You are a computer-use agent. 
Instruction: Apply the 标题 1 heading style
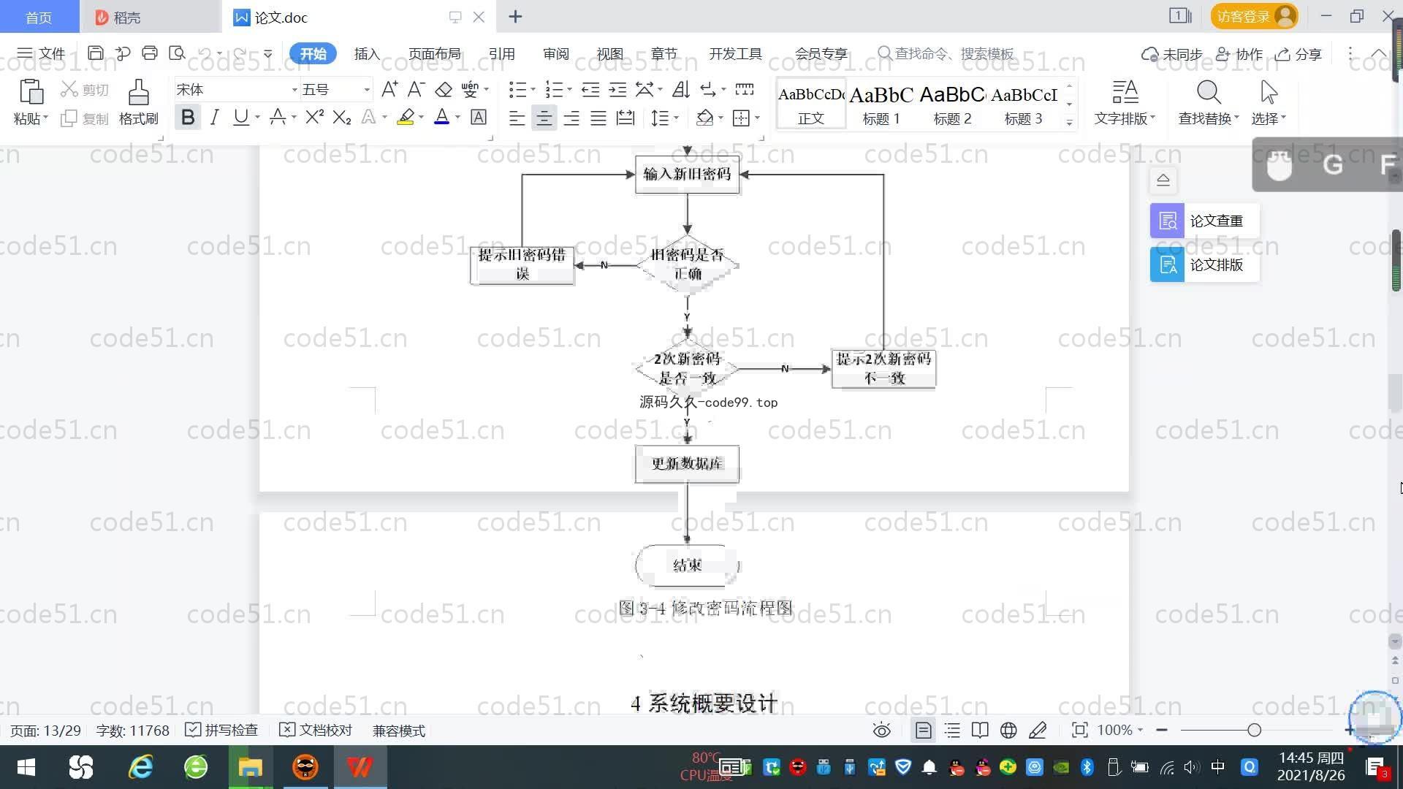tap(881, 104)
